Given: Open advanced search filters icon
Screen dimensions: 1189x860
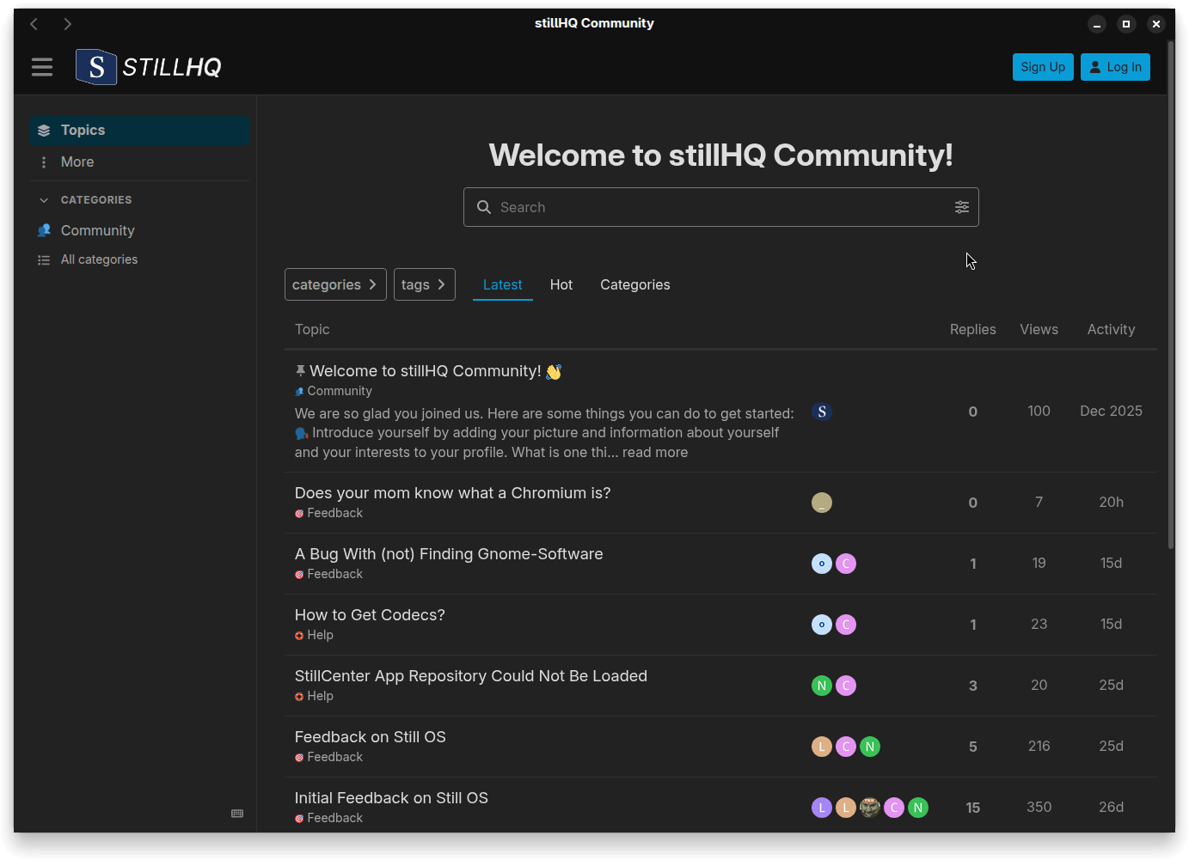Looking at the screenshot, I should [x=962, y=207].
